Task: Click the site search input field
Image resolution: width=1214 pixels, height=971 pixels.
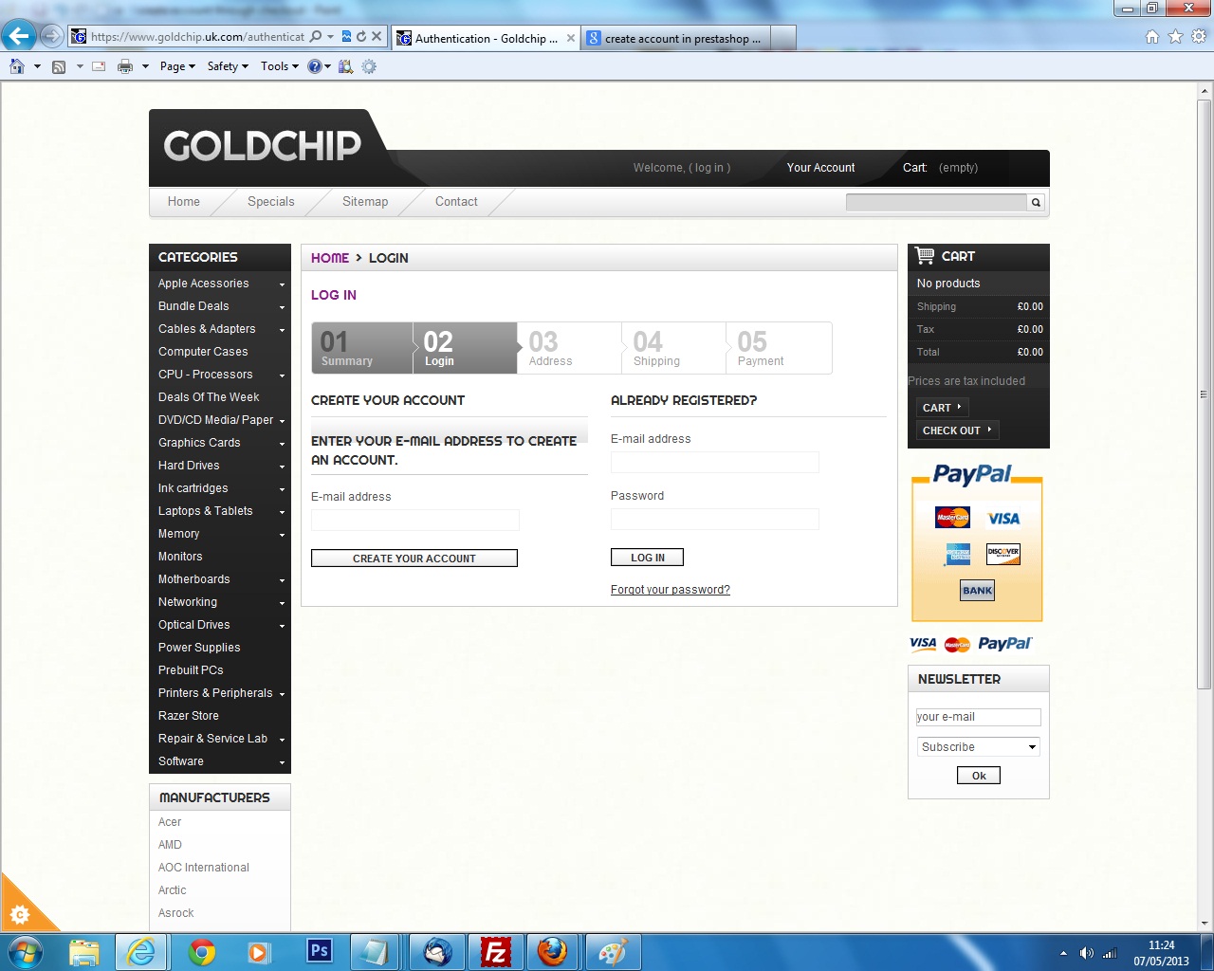Action: tap(936, 202)
